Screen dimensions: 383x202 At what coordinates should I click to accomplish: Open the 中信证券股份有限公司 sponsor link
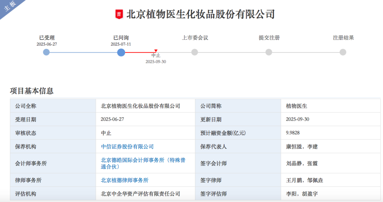[127, 146]
